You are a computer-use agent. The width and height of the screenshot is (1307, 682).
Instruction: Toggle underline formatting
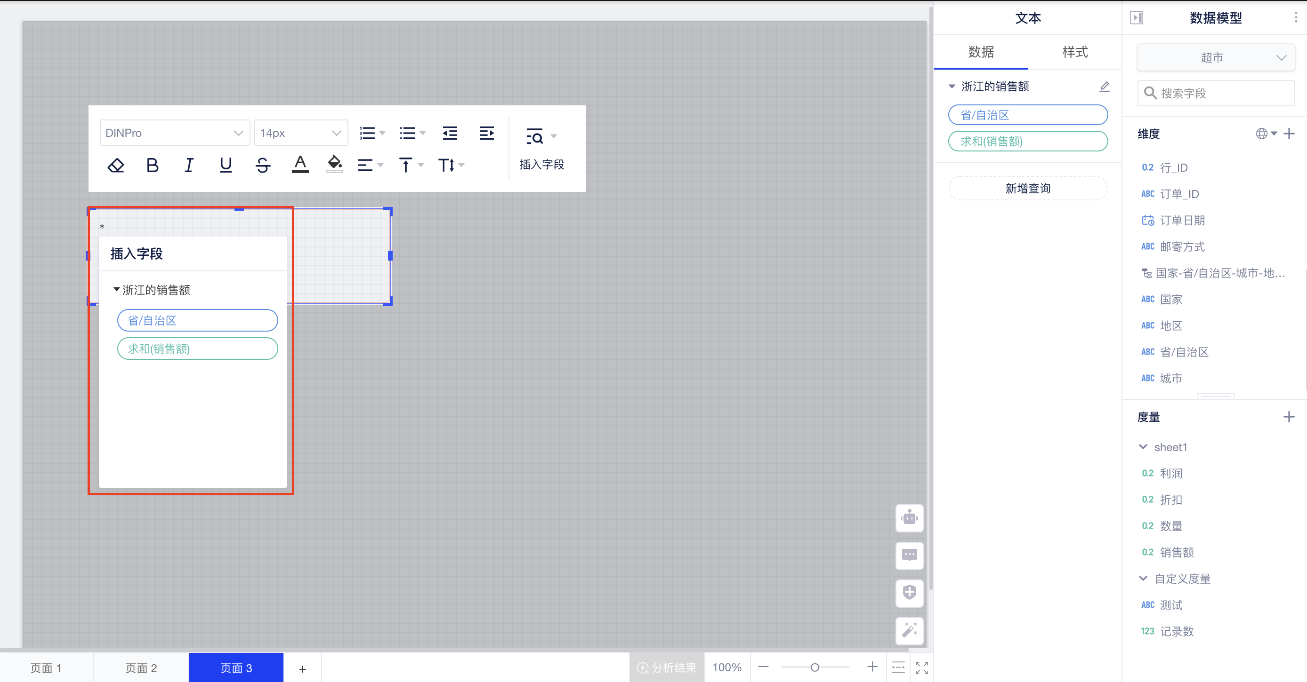(x=226, y=165)
